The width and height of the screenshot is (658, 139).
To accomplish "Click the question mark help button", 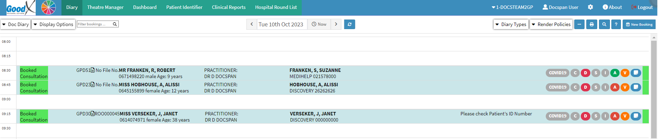I will coord(616,24).
